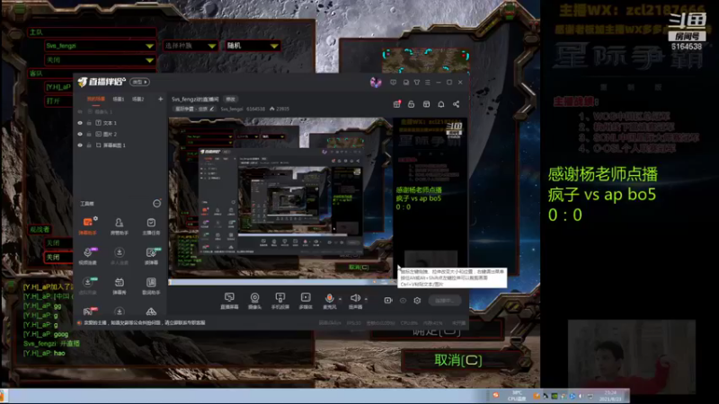Add a new scene with the plus button
719x404 pixels.
[161, 99]
